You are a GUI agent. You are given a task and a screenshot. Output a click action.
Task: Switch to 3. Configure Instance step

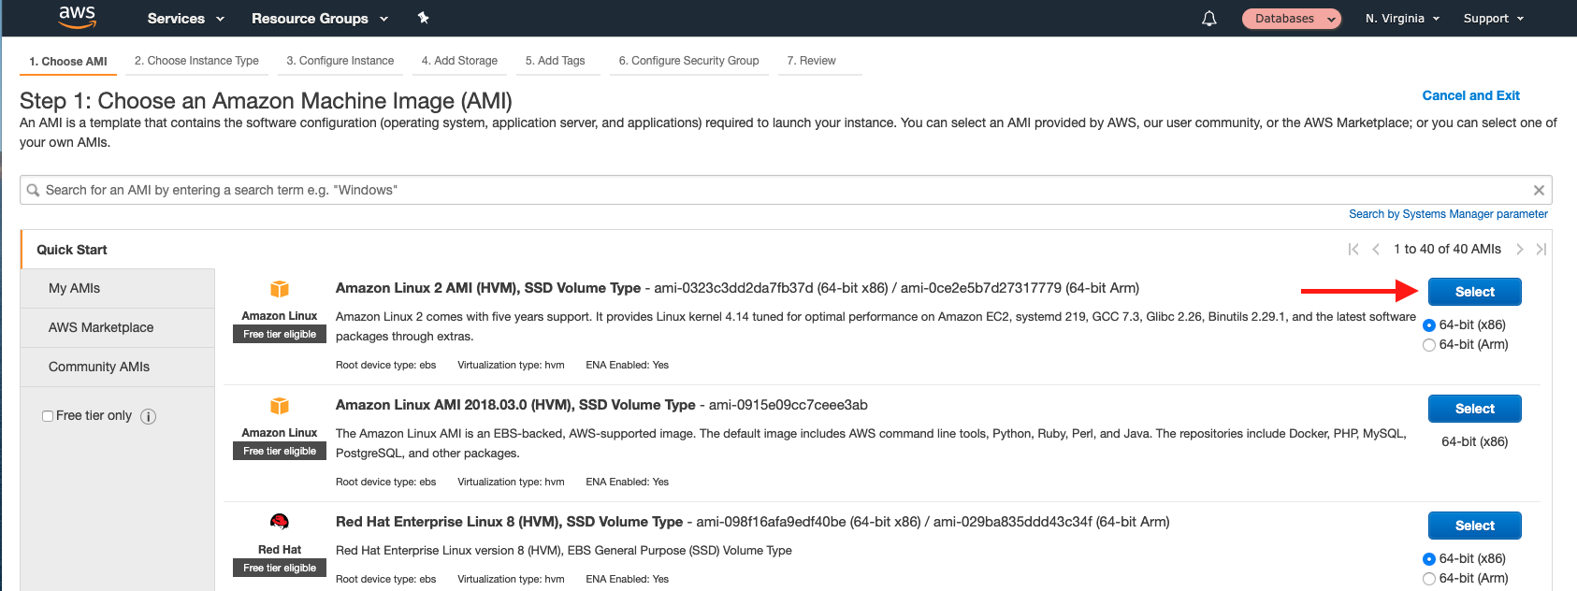pos(340,61)
